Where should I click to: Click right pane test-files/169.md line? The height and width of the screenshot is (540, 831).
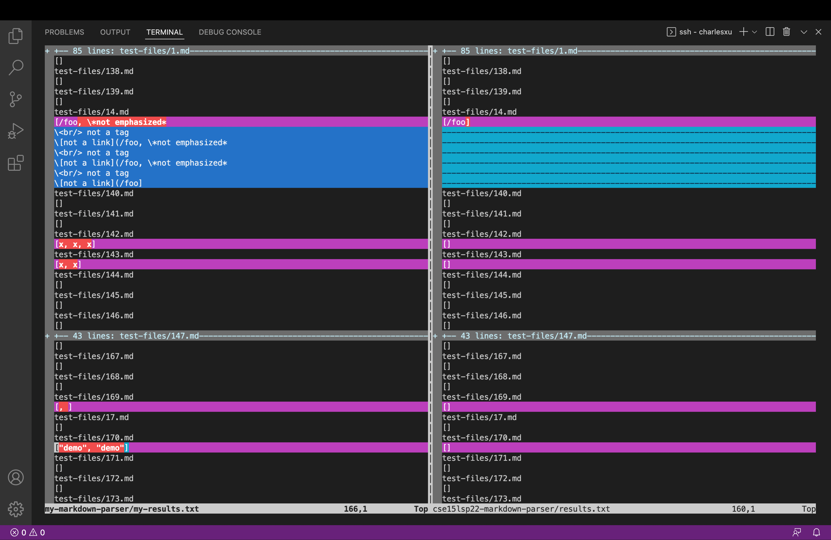481,397
